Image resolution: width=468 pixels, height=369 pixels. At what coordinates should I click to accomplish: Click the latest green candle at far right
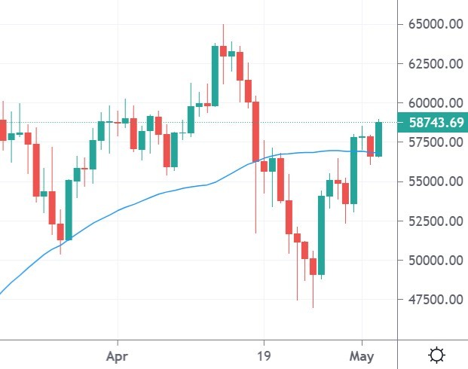[x=378, y=139]
